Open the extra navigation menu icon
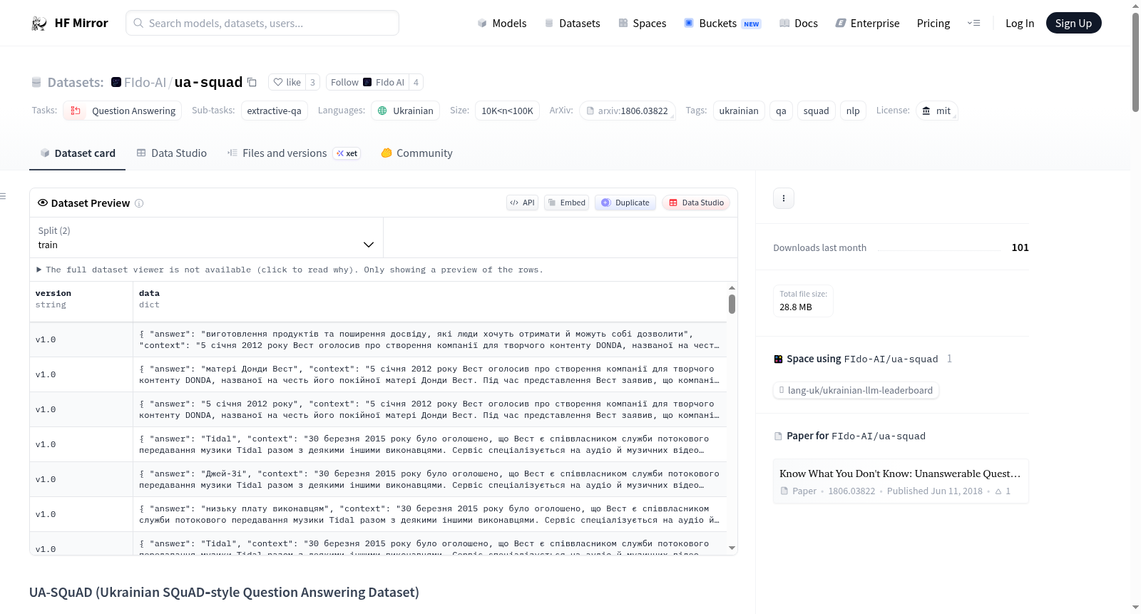The height and width of the screenshot is (614, 1141). pyautogui.click(x=973, y=24)
